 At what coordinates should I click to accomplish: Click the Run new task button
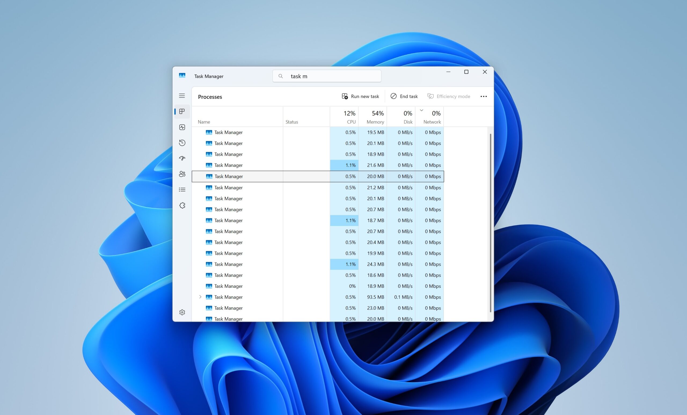click(360, 96)
